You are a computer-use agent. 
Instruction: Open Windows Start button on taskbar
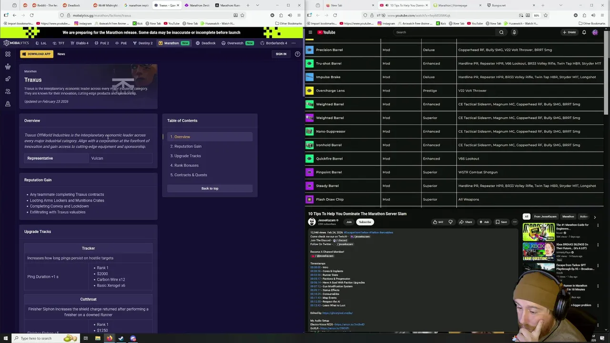(5, 338)
